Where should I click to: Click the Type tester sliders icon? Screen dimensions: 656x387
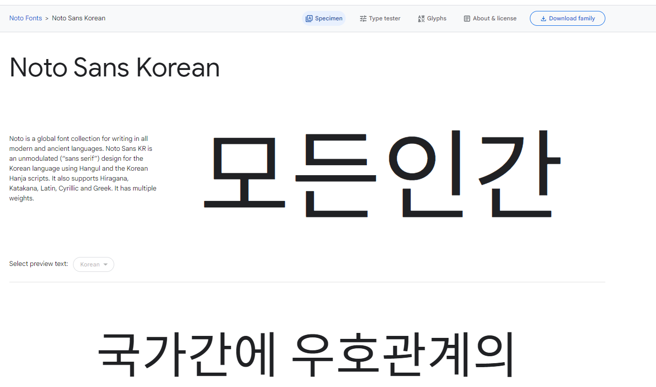pyautogui.click(x=363, y=18)
